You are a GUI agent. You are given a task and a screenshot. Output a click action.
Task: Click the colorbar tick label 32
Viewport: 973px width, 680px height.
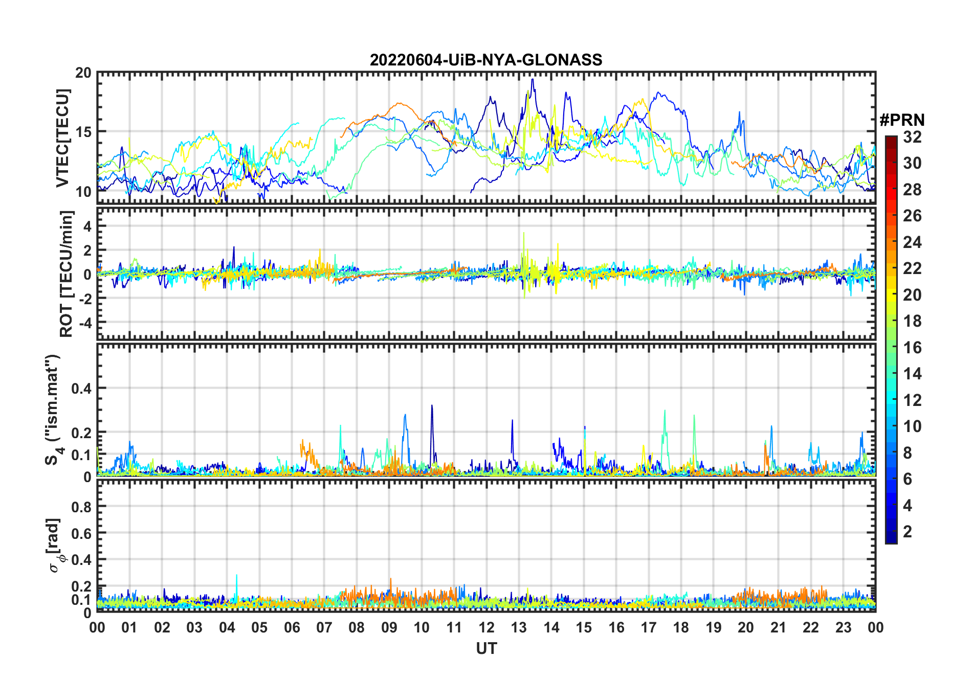click(912, 137)
